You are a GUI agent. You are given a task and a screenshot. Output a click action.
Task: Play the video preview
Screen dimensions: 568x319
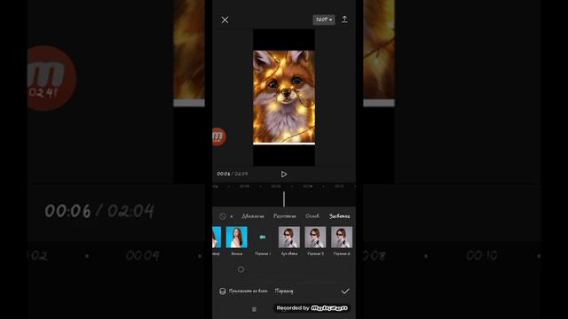tap(284, 175)
